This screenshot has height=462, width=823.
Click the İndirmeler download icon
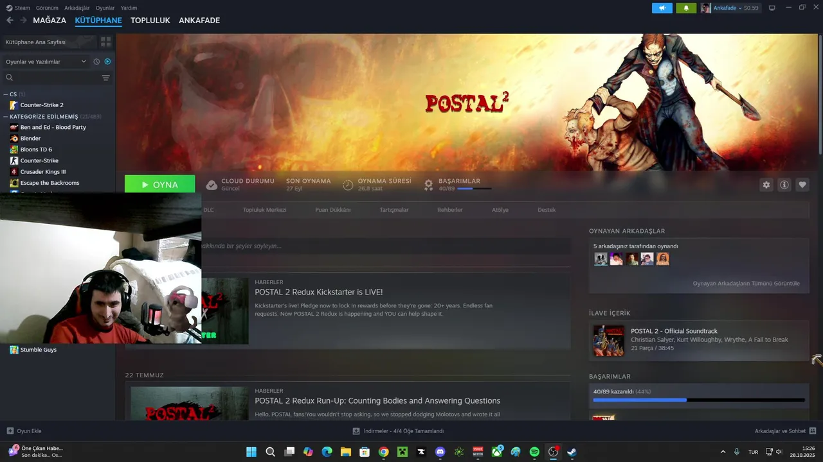tap(356, 431)
